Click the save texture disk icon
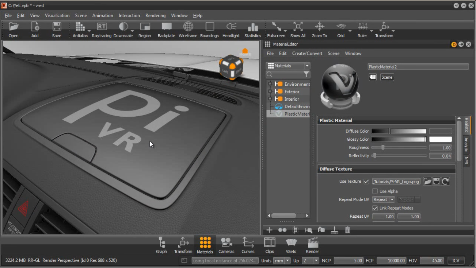The image size is (476, 268). (436, 181)
